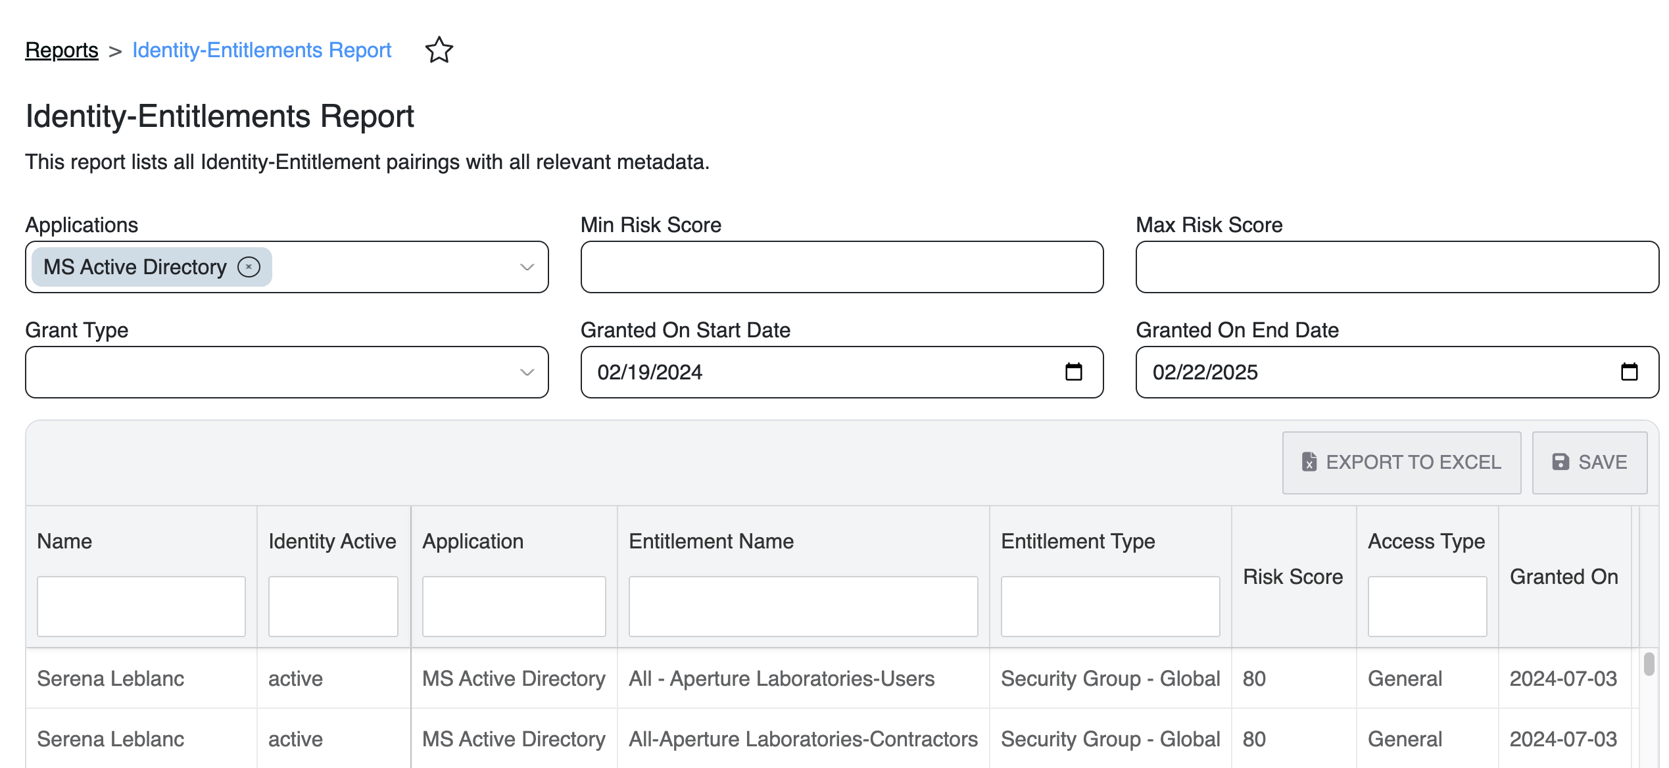Focus the Entitlement Name filter box
Viewport: 1669px width, 768px height.
click(803, 606)
